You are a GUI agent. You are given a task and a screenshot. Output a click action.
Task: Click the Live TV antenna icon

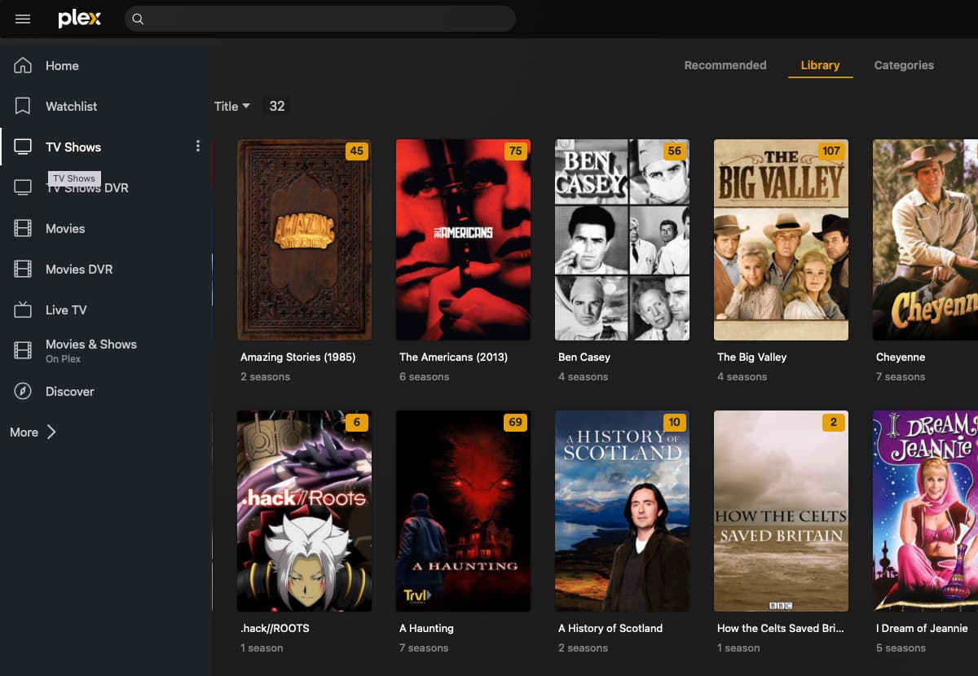(x=23, y=310)
